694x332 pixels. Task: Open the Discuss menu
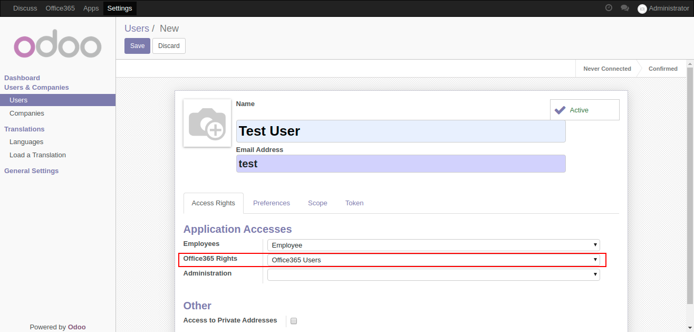pos(25,8)
